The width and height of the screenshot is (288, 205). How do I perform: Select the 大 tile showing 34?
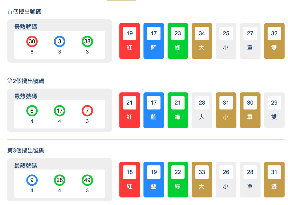coord(202,41)
